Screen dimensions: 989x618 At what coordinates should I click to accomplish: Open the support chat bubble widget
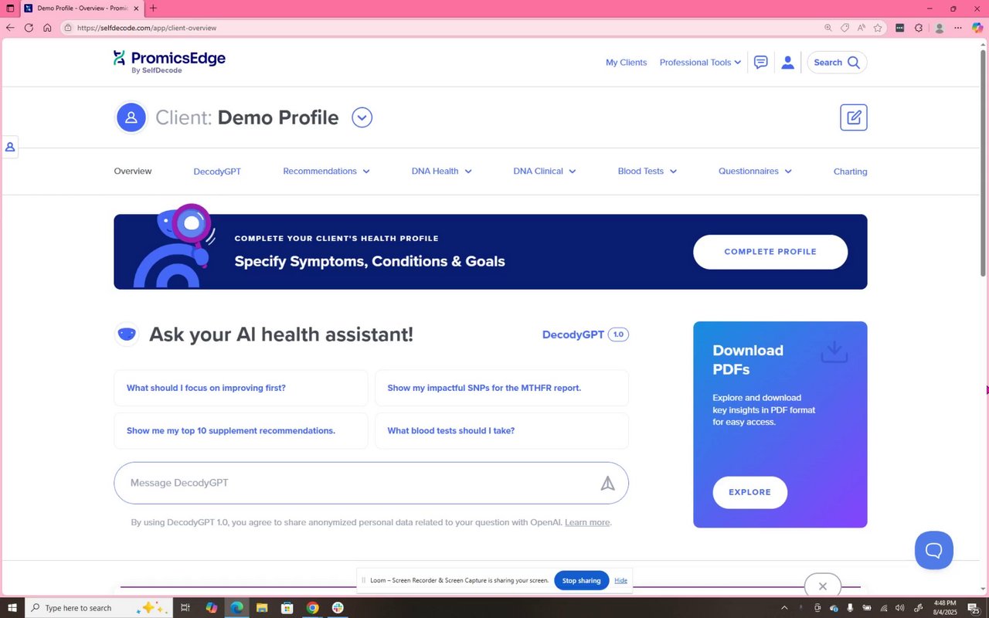pos(933,550)
